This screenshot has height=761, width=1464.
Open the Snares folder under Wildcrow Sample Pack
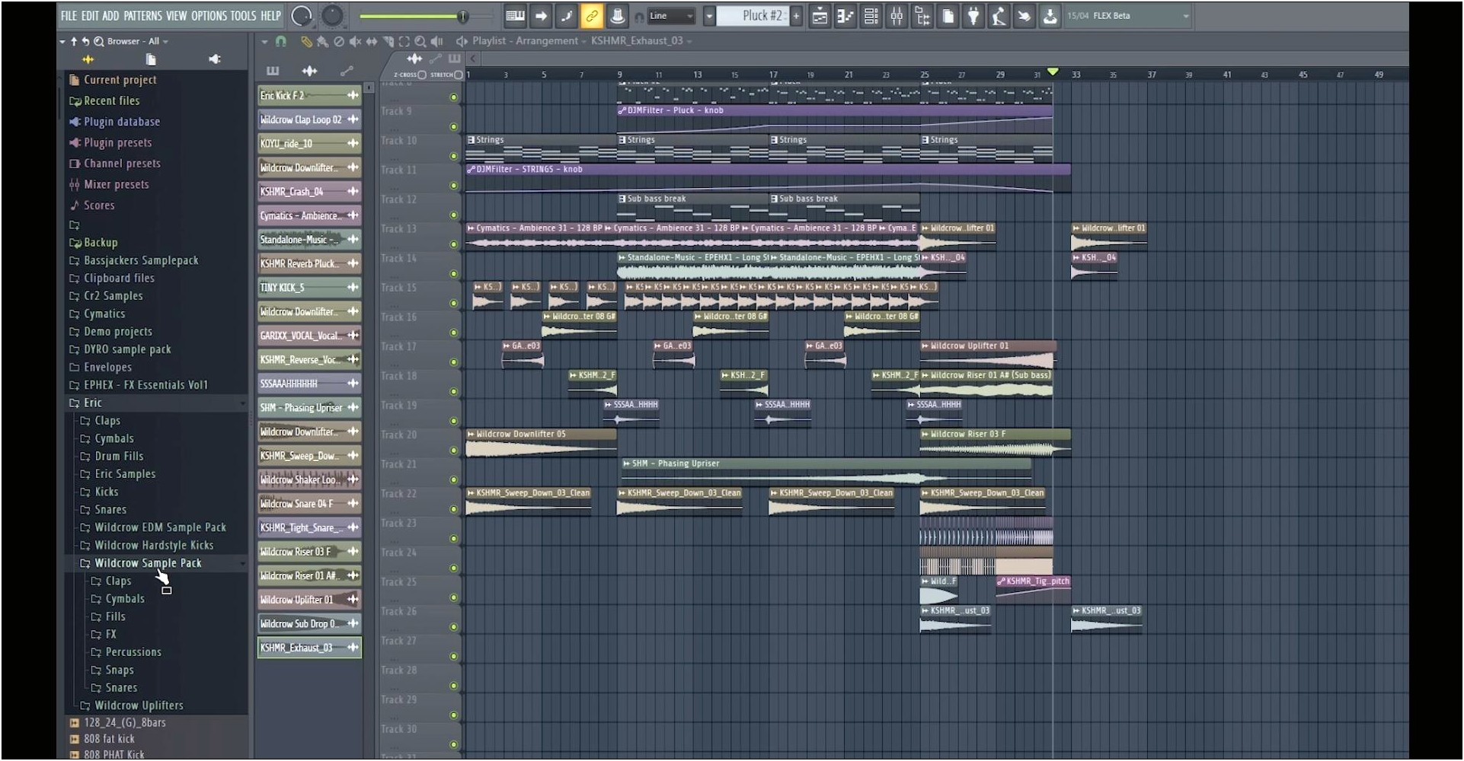pos(121,688)
